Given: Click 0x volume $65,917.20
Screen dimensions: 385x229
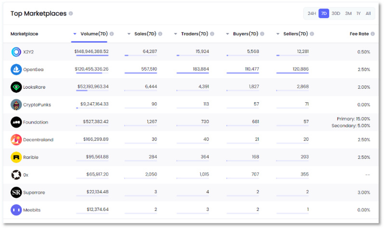Looking at the screenshot, I should [98, 174].
